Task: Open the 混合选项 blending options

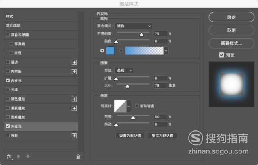Action: click(x=41, y=25)
